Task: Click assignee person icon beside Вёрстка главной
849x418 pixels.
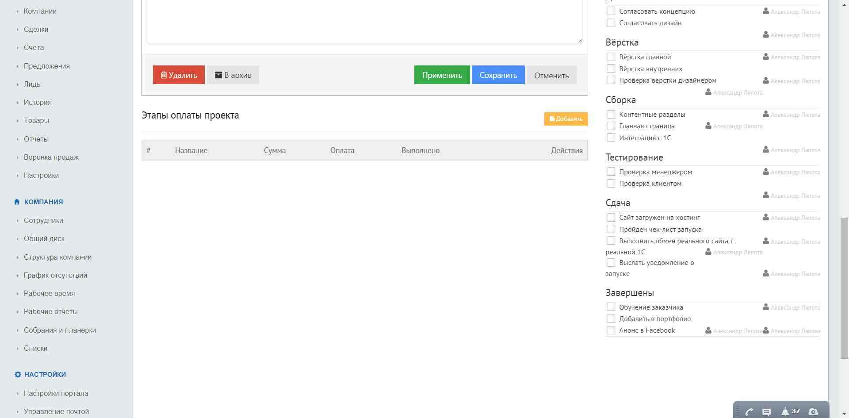Action: coord(765,57)
